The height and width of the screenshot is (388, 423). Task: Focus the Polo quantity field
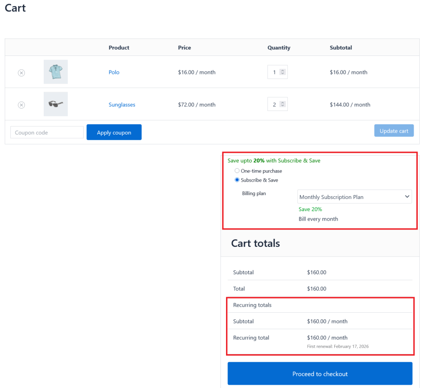point(274,72)
